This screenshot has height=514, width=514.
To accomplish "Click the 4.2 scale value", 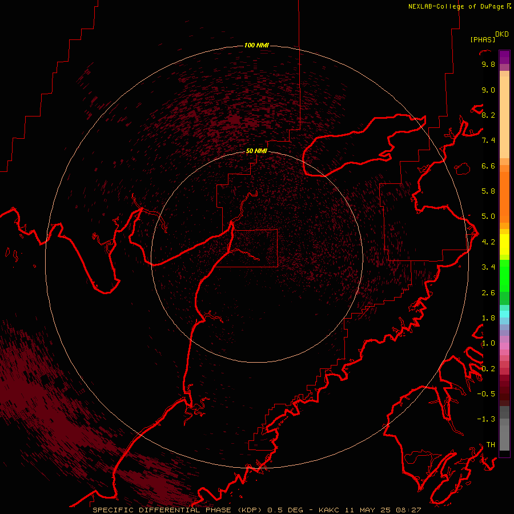I will (x=488, y=242).
